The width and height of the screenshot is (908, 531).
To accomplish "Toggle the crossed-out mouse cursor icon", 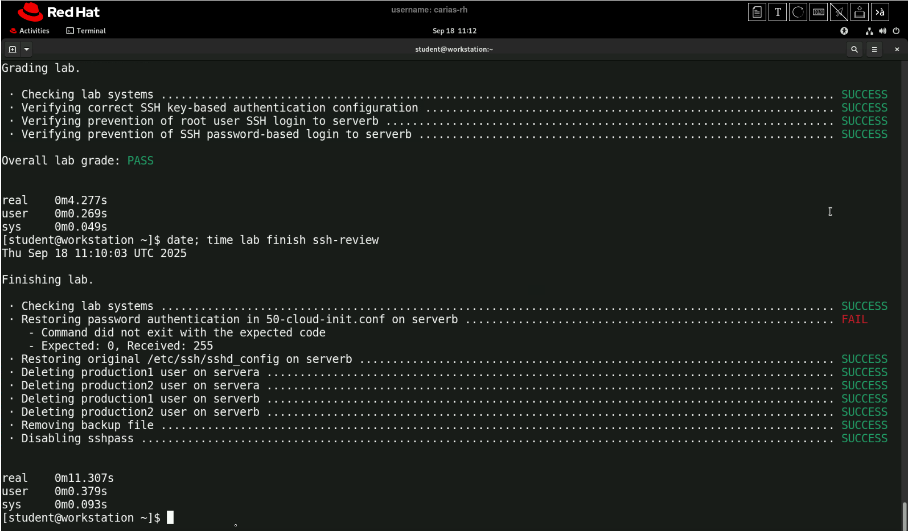I will pos(839,12).
